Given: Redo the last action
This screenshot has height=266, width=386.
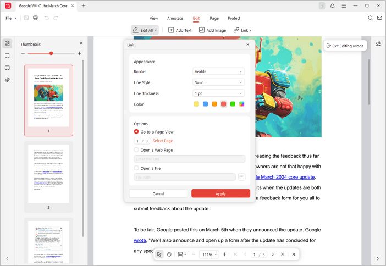Looking at the screenshot, I should pos(56,18).
